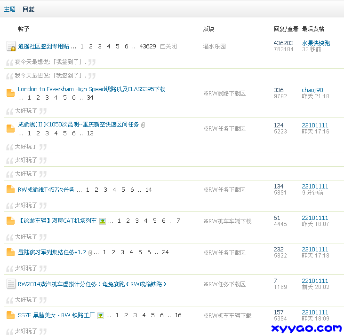Viewport: 344px width, 336px height.
Task: Go to page 14 of RW成渝线T457次任务
Action: point(149,190)
